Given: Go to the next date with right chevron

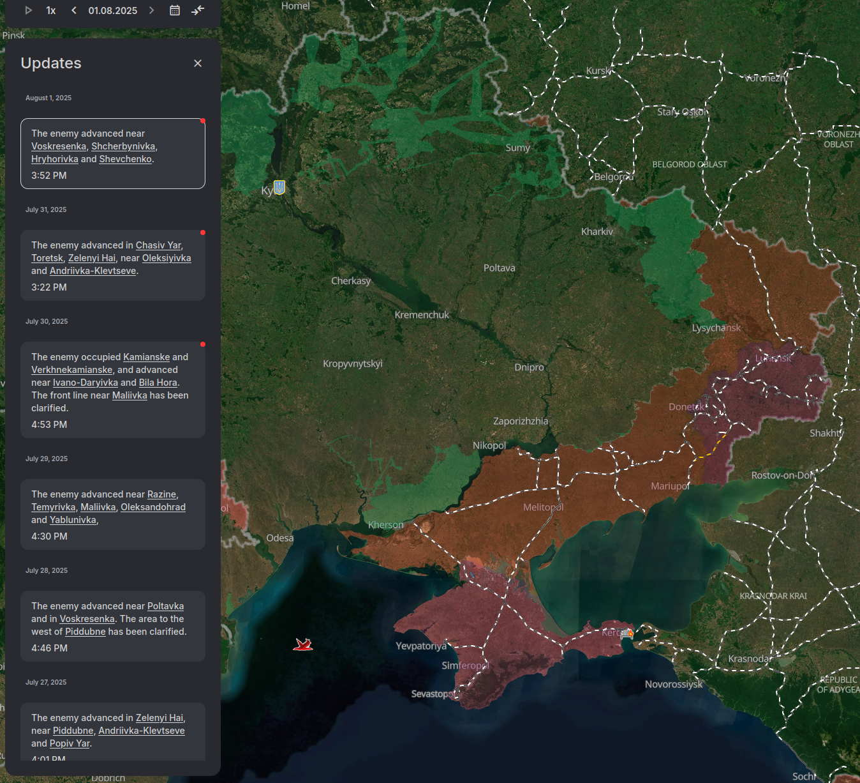Looking at the screenshot, I should 151,10.
